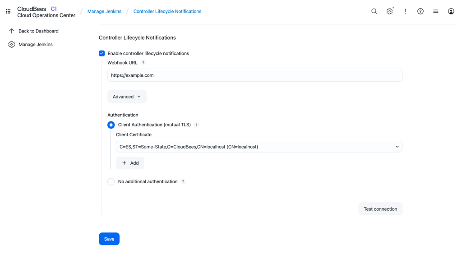Click the search magnifier icon

click(x=374, y=11)
